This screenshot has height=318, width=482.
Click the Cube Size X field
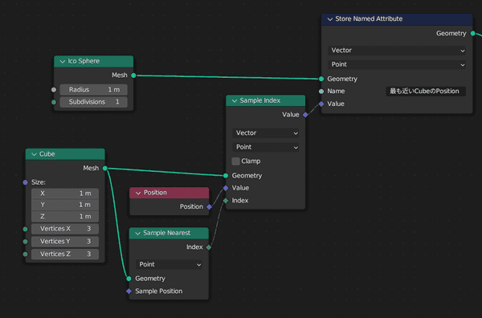tap(65, 194)
